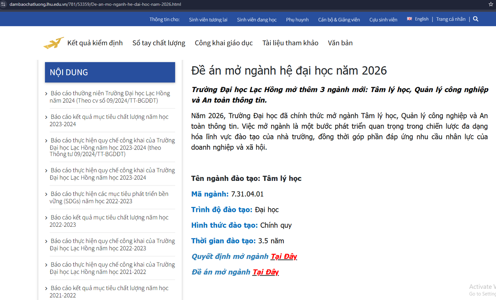This screenshot has width=496, height=300.
Task: Open mục tiêu chất lượng 2022-2023 report
Action: coord(109,221)
